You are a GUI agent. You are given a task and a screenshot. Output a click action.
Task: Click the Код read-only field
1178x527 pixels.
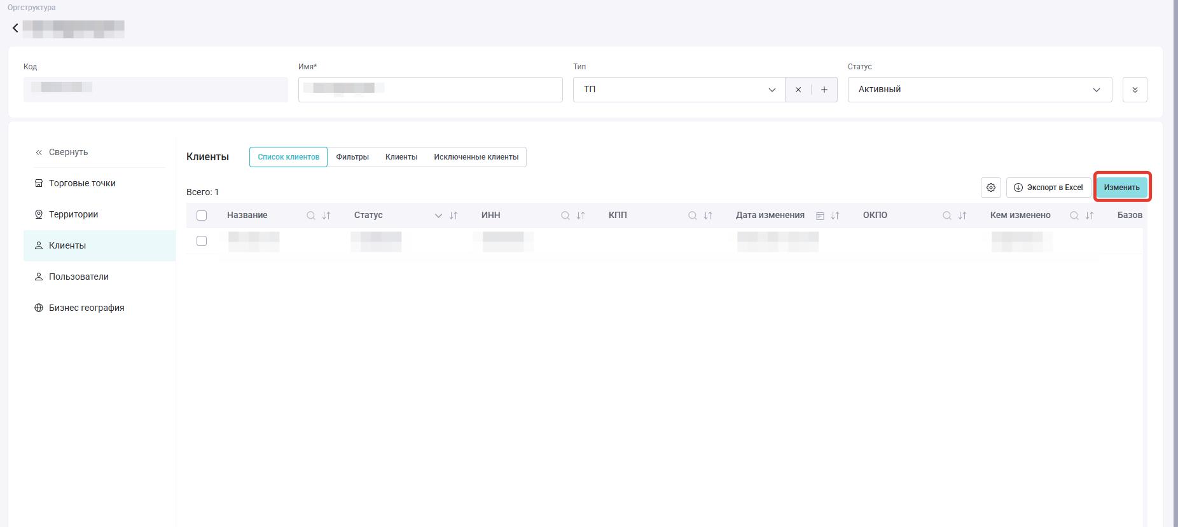click(x=156, y=90)
